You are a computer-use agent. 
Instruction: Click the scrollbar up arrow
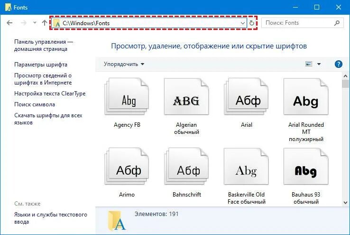coord(345,76)
